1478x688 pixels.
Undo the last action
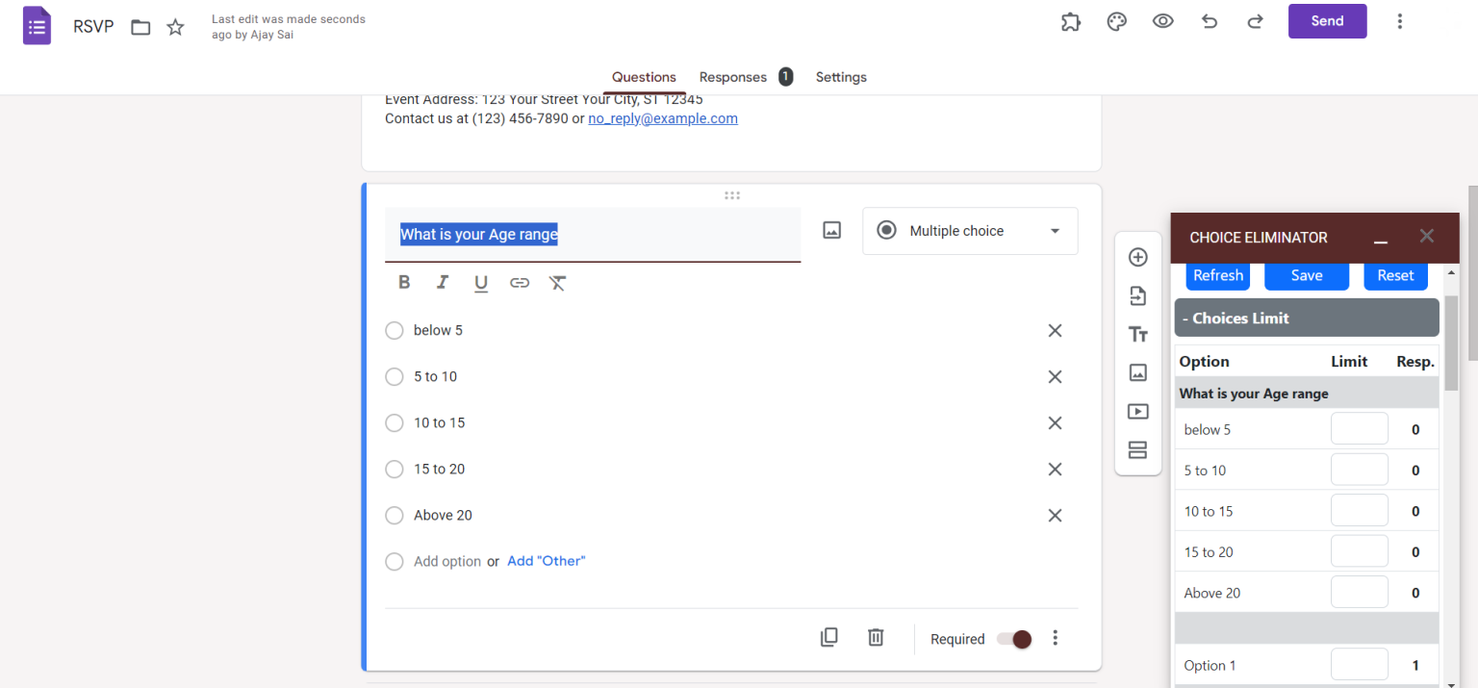(1210, 21)
